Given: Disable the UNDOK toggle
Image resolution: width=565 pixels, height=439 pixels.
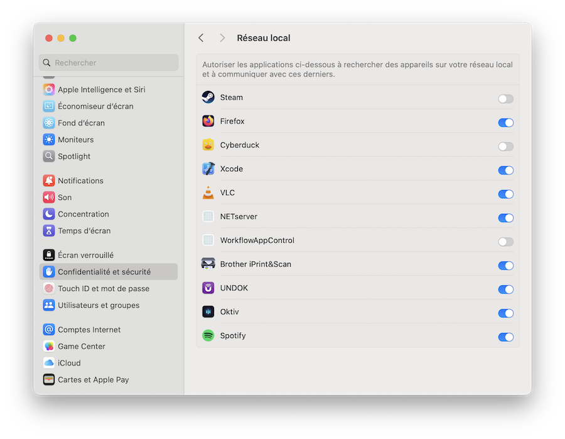Looking at the screenshot, I should pos(505,289).
